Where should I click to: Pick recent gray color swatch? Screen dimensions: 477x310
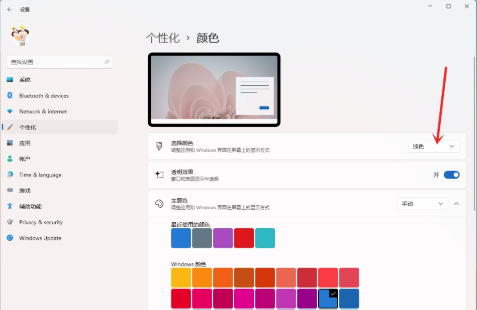tap(202, 238)
